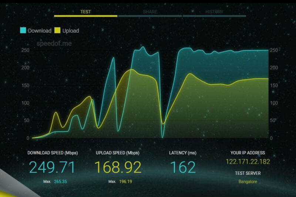Click the teal Download legend swatch

click(23, 30)
